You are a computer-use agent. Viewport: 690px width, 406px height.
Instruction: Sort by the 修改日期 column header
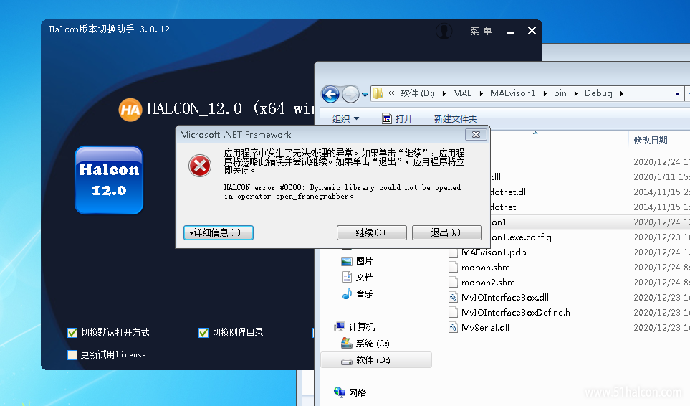pyautogui.click(x=651, y=140)
